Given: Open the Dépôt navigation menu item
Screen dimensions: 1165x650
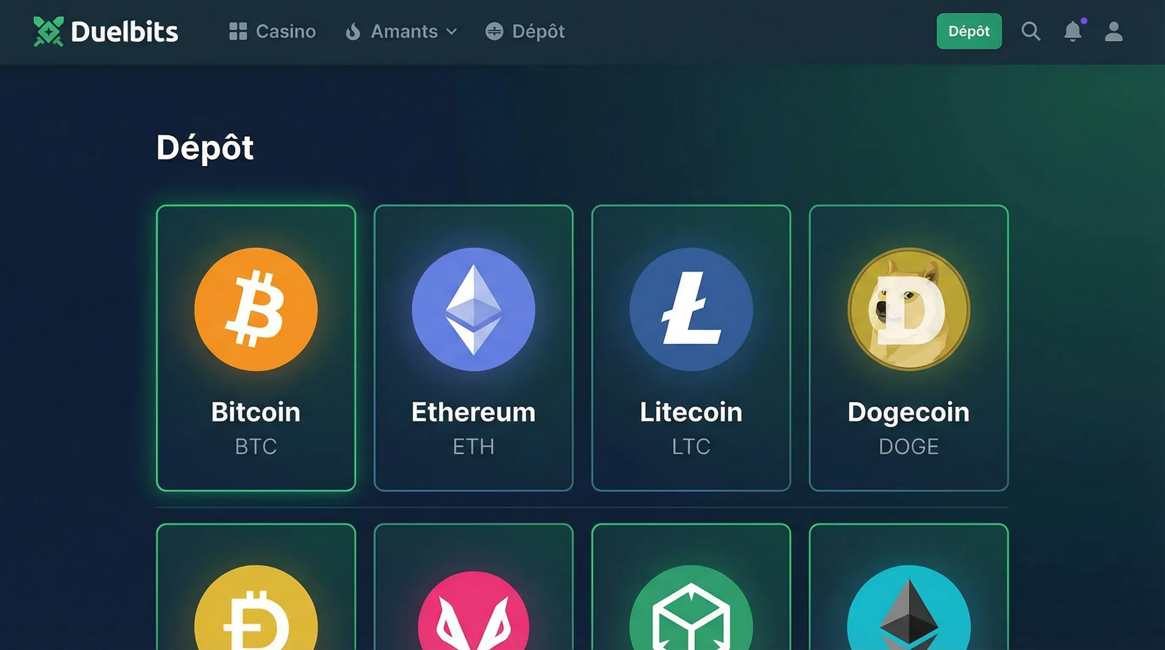Looking at the screenshot, I should coord(525,31).
